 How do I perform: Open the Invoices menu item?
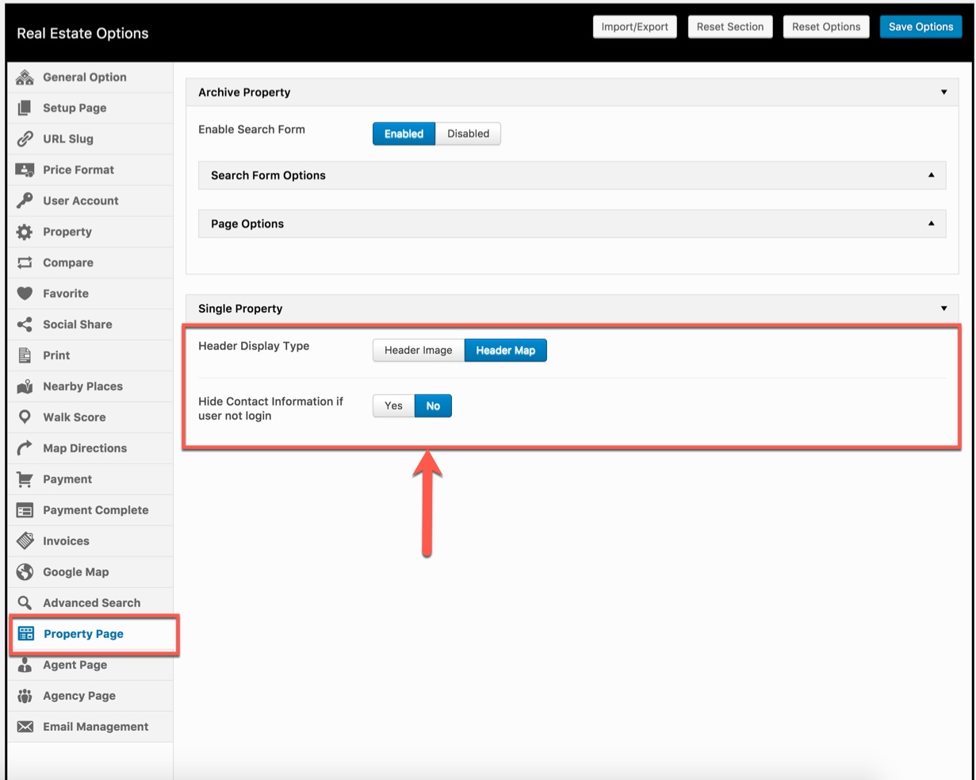(x=90, y=541)
